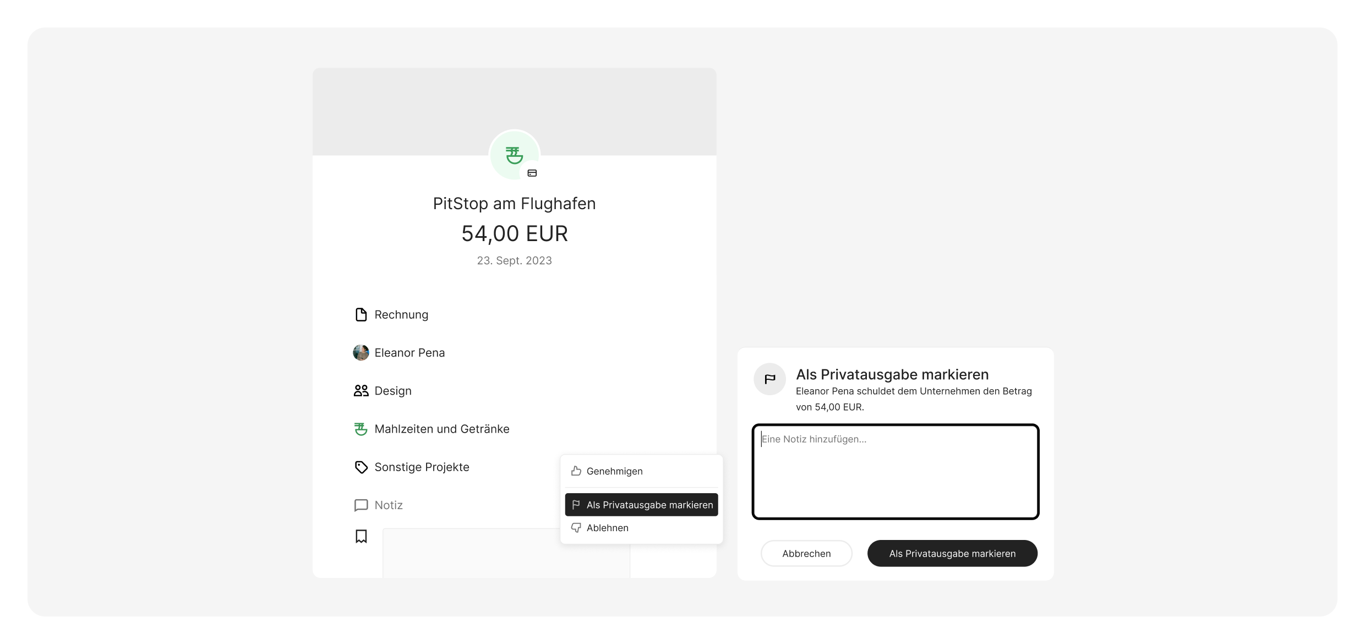
Task: Click the Sonstige Projekte label
Action: (x=422, y=467)
